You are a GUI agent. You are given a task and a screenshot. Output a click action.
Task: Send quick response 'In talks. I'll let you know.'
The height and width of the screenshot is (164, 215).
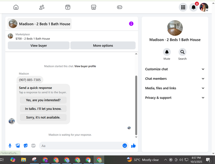43,109
